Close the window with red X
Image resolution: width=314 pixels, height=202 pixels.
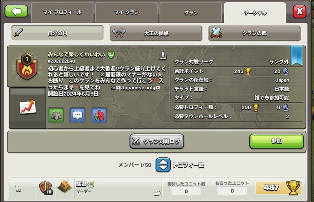(299, 12)
